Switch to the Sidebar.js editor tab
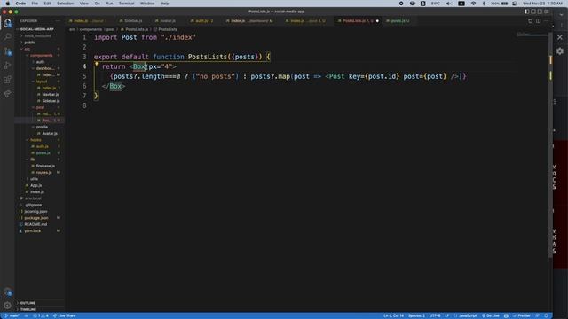The image size is (568, 319). (x=130, y=21)
